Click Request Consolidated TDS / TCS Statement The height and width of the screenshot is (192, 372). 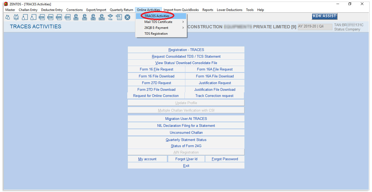(186, 56)
